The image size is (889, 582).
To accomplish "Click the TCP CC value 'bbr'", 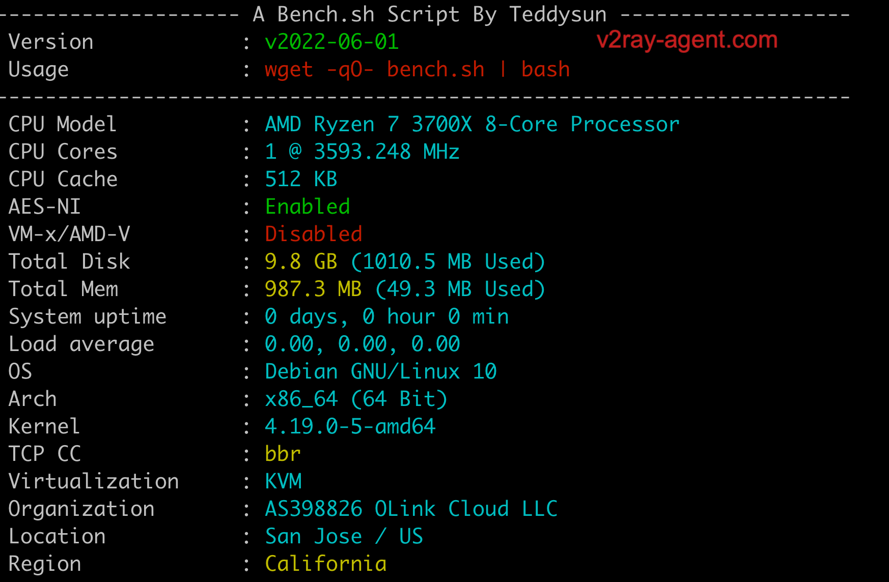I will point(283,454).
